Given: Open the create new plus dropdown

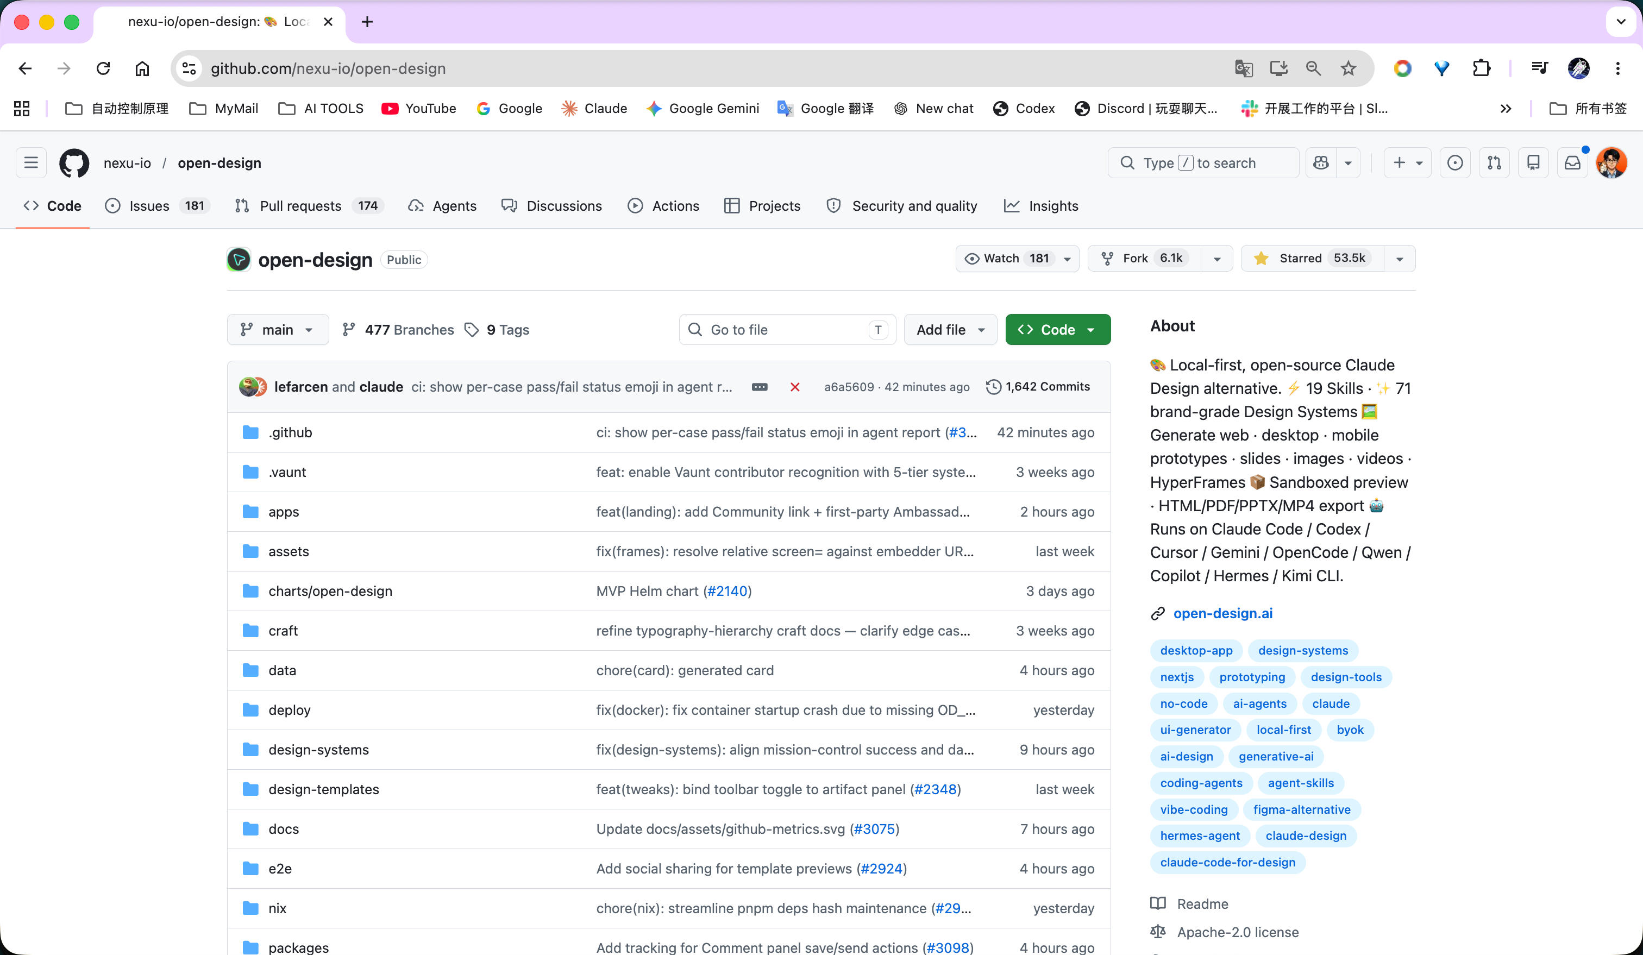Looking at the screenshot, I should pos(1407,163).
